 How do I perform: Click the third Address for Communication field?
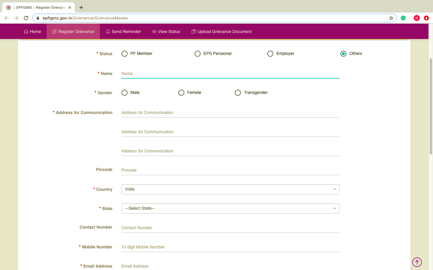tap(230, 151)
